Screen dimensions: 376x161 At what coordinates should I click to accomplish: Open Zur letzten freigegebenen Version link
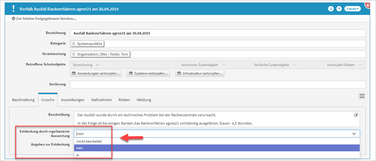pos(46,19)
